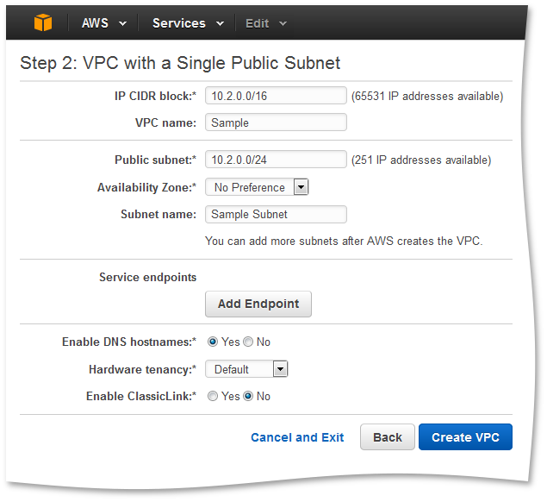Image resolution: width=547 pixels, height=502 pixels.
Task: Click the Service endpoints label
Action: 148,277
